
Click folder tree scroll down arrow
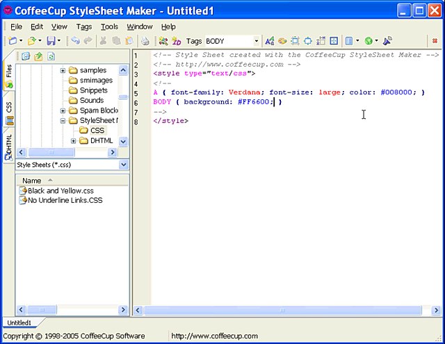tap(123, 141)
